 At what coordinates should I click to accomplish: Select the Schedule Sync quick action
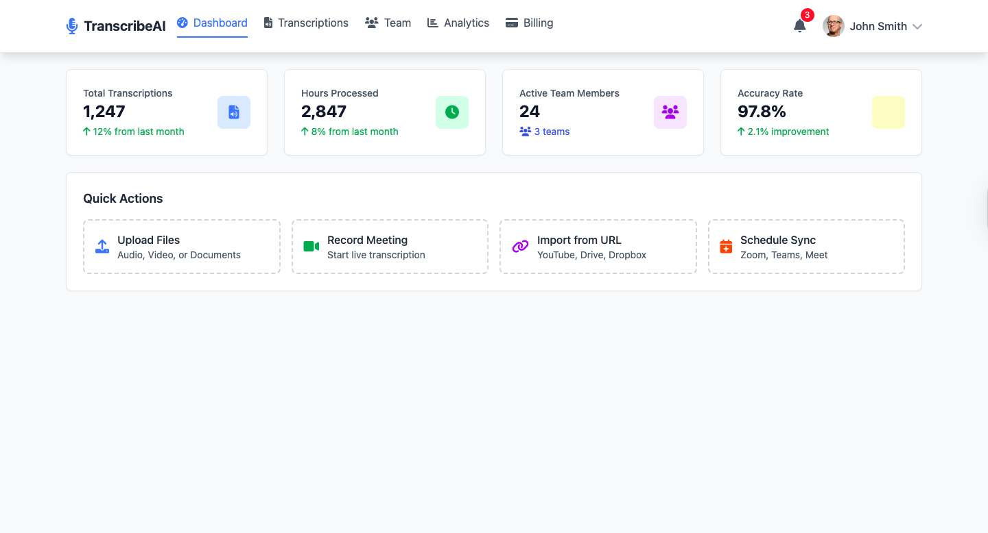coord(806,247)
